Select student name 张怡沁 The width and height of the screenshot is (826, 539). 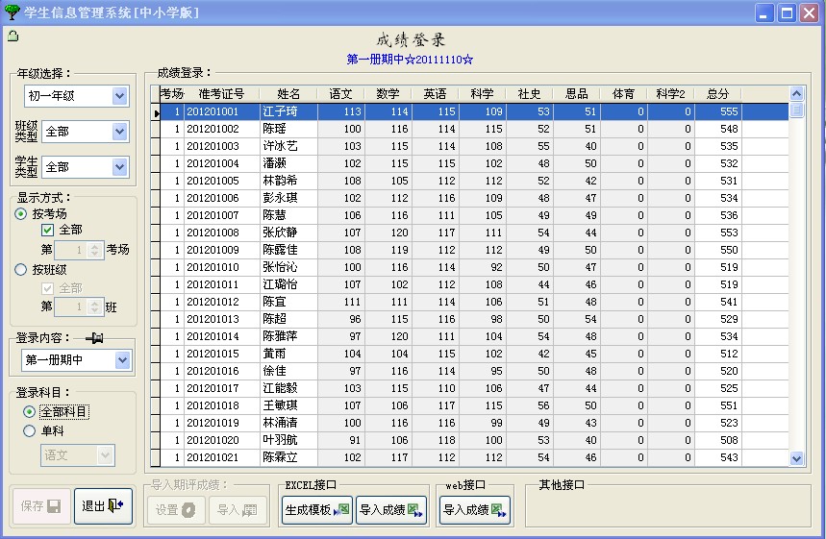[280, 267]
